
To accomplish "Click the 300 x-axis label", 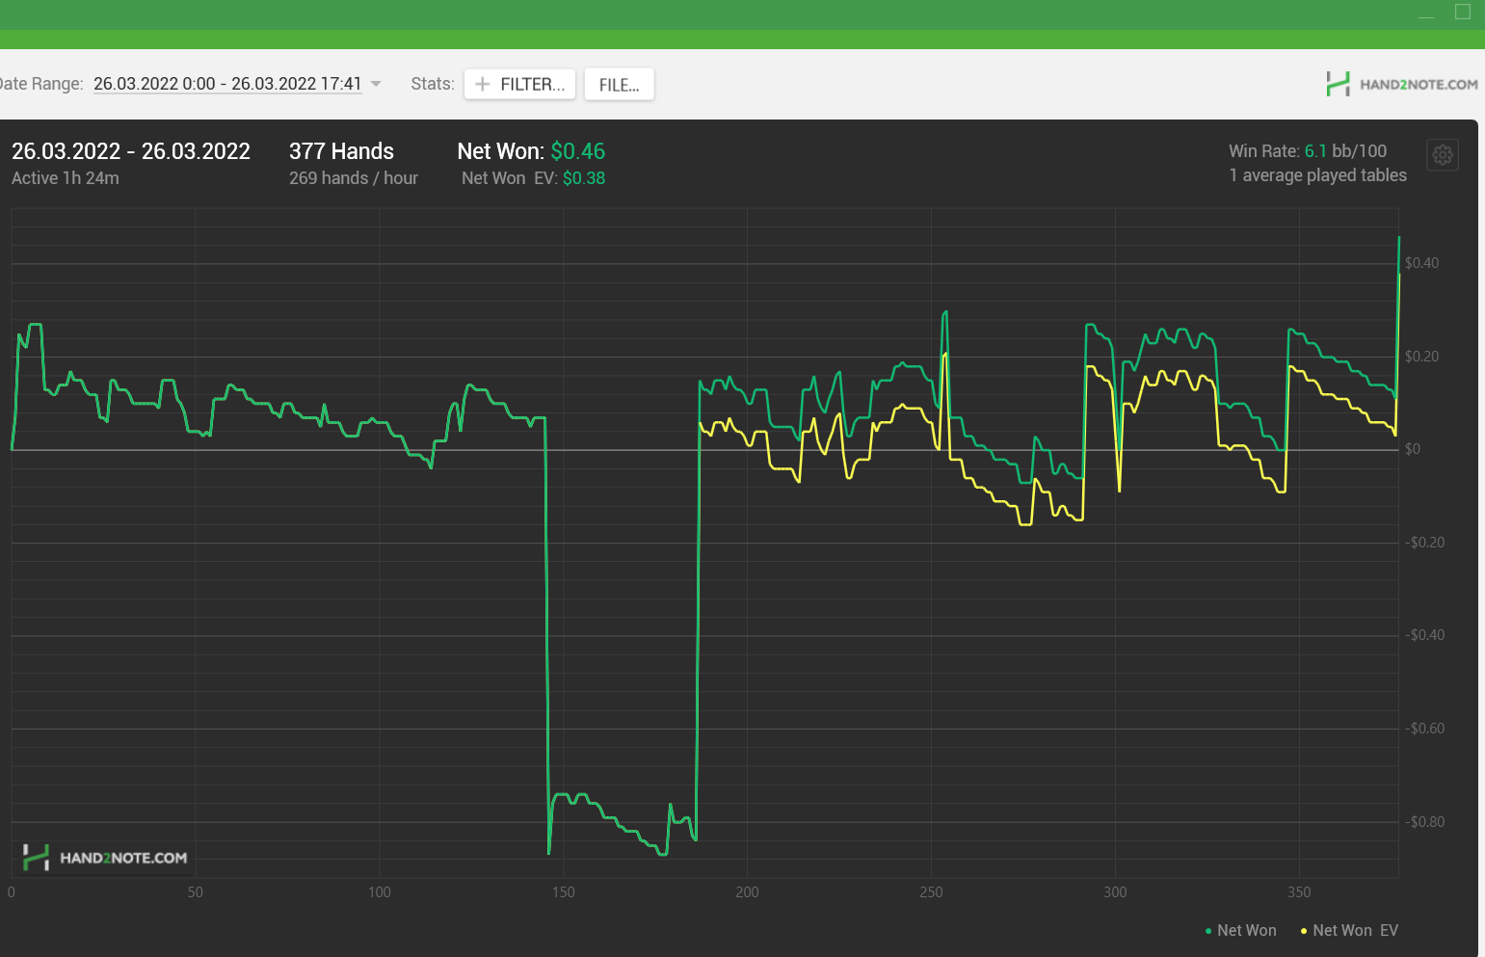I will click(1115, 892).
